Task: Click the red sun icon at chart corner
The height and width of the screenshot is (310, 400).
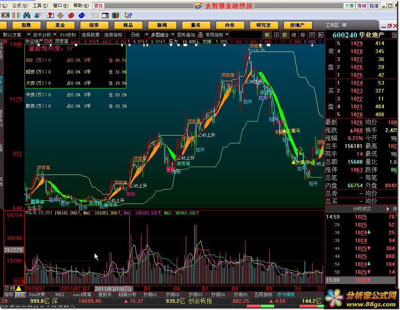Action: click(5, 41)
